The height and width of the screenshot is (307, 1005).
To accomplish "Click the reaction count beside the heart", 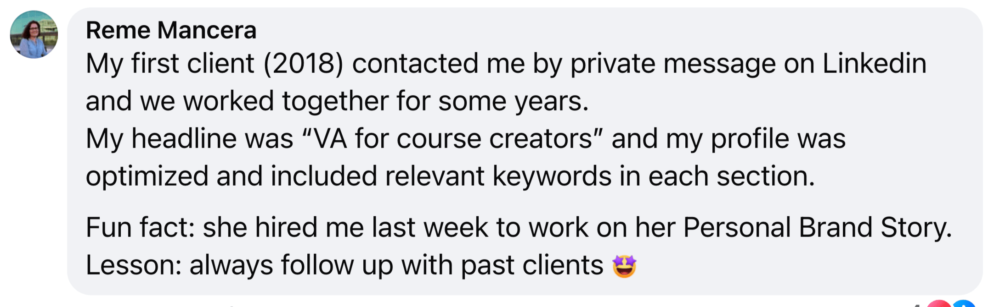I will [x=916, y=305].
